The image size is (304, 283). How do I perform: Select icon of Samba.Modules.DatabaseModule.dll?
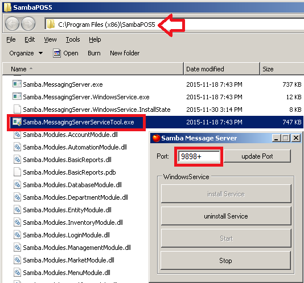tap(17, 185)
